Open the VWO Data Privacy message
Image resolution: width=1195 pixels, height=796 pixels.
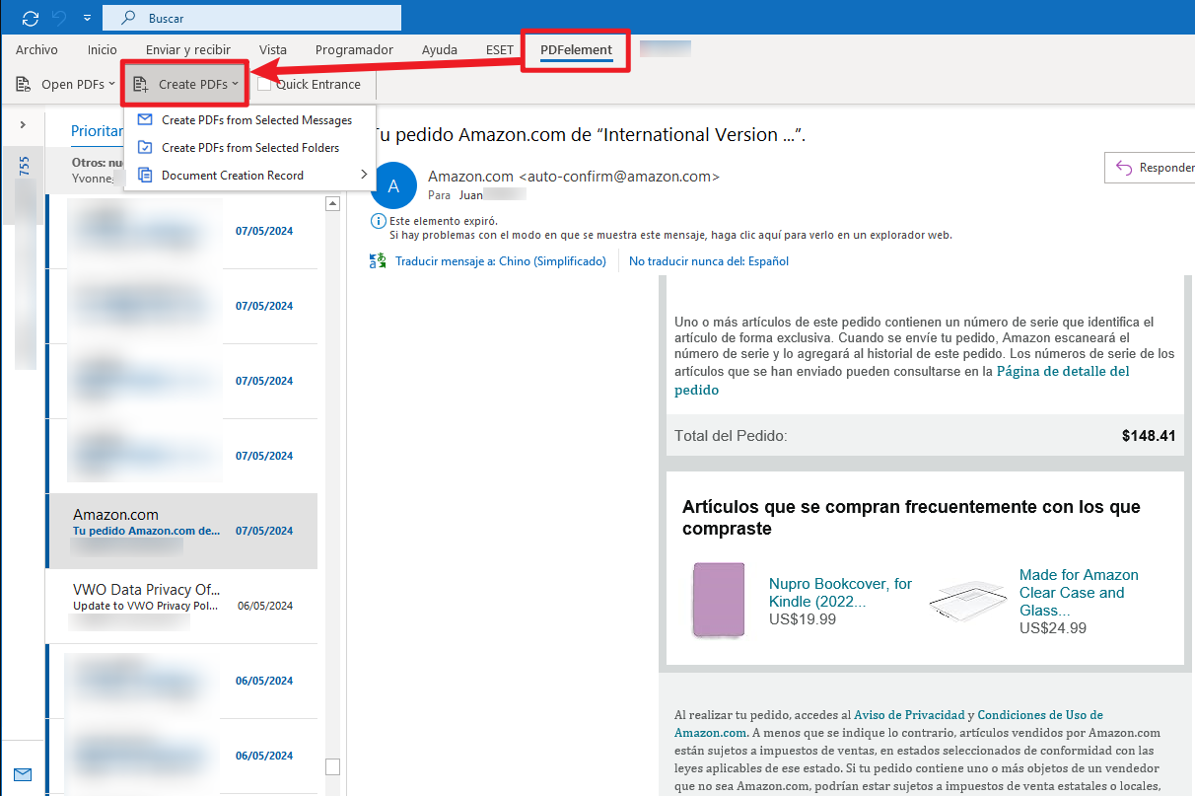181,606
